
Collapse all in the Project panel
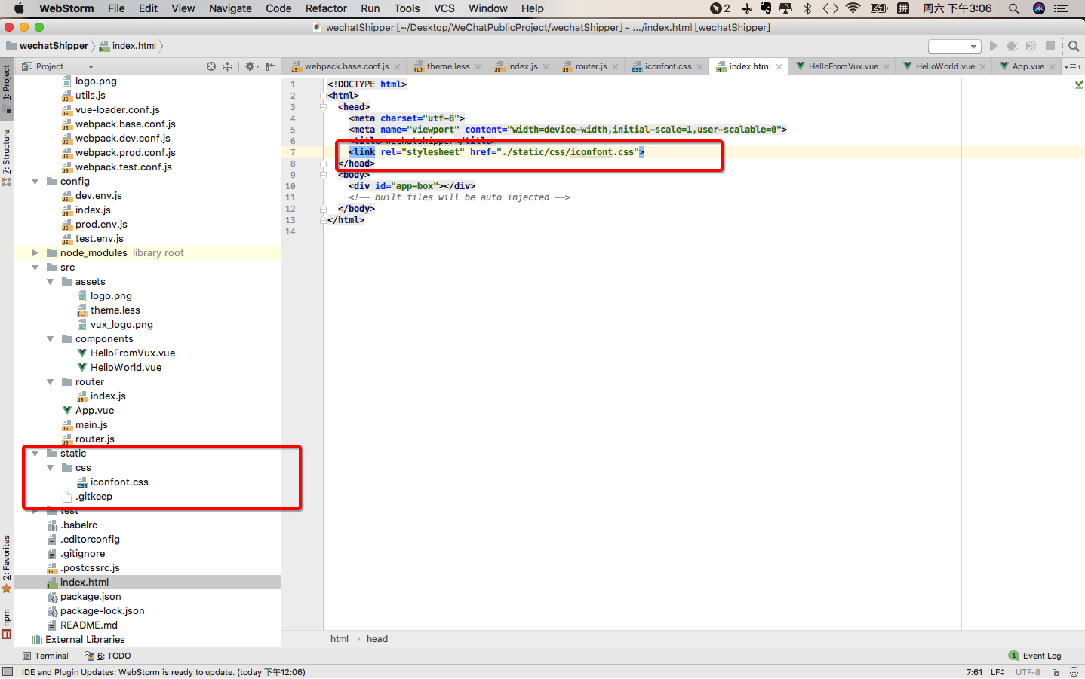[x=228, y=66]
